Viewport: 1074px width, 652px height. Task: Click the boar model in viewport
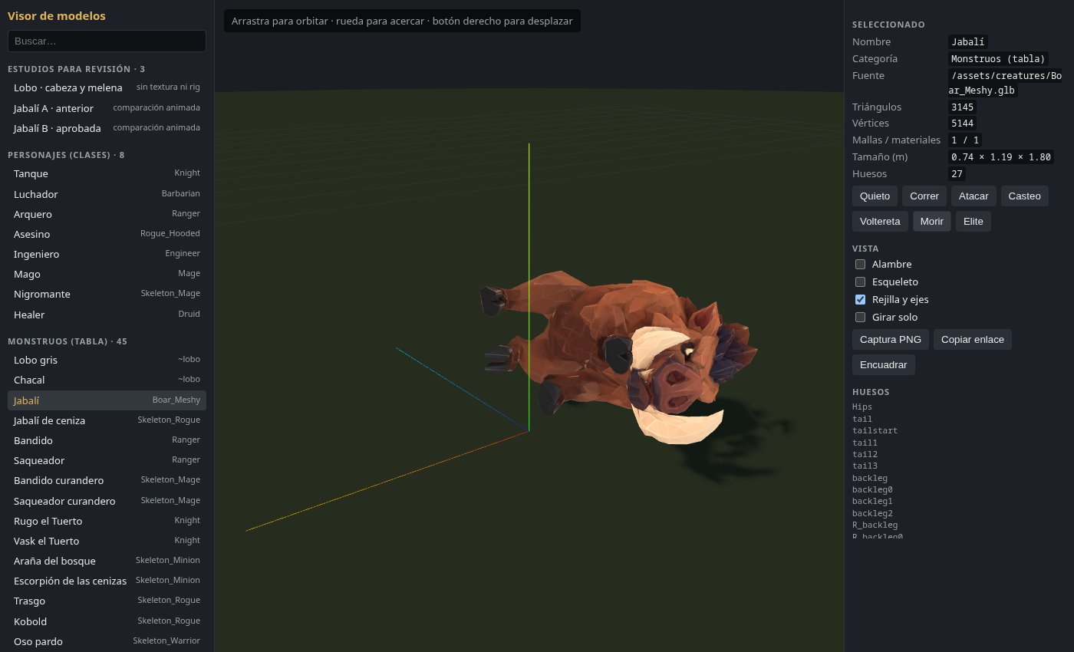pos(614,345)
